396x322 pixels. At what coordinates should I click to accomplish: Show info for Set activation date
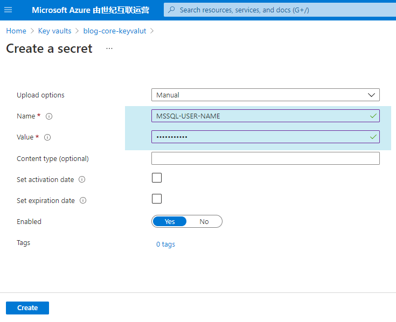(82, 179)
